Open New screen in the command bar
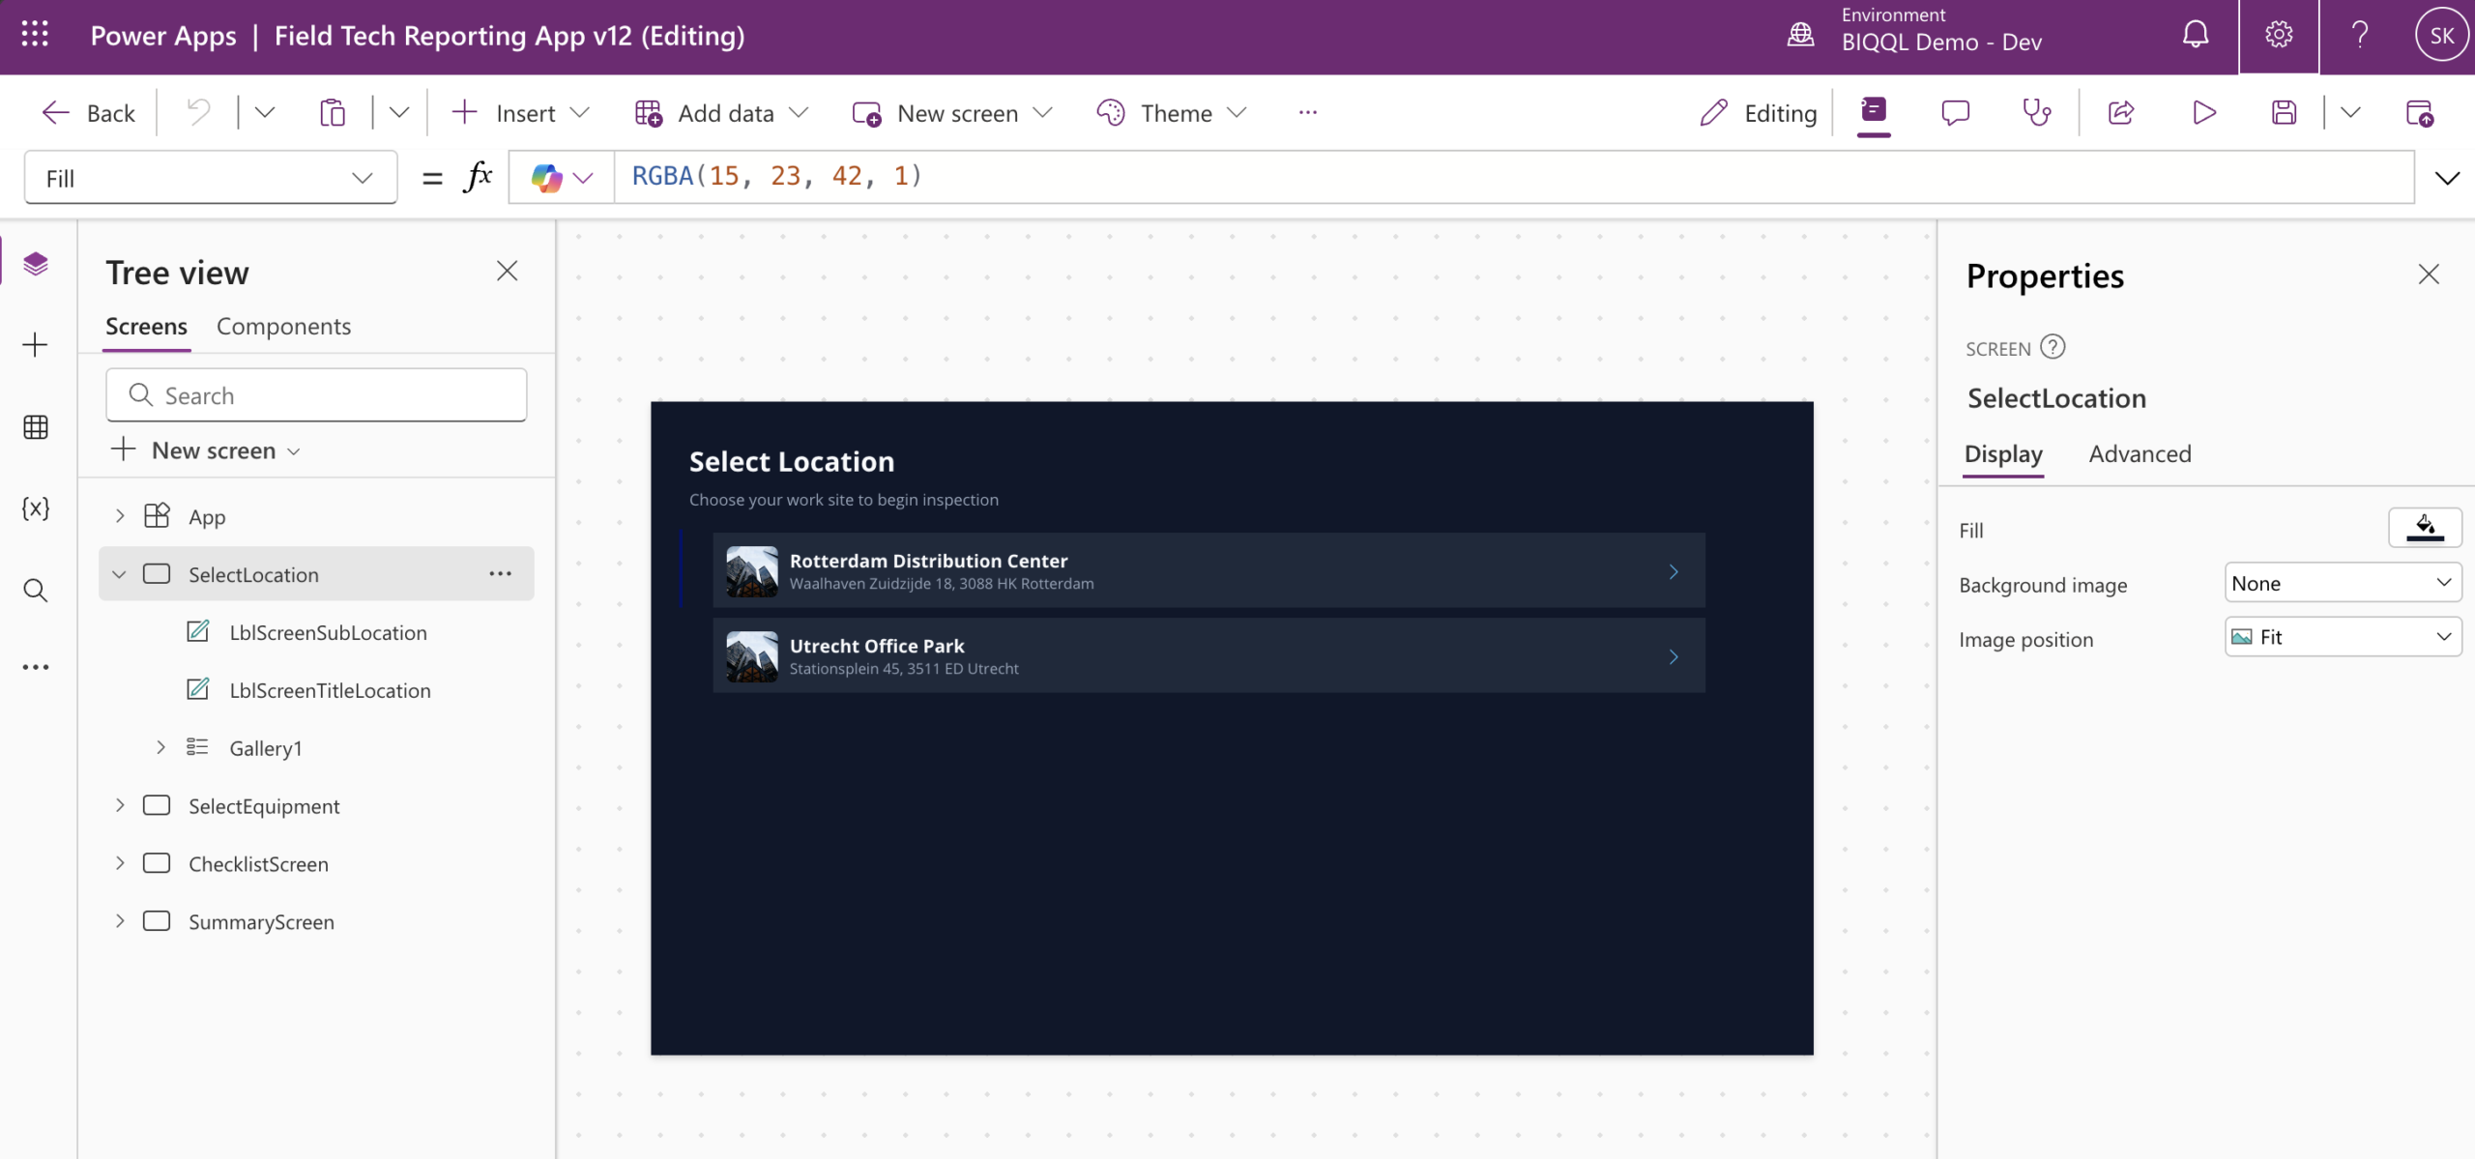The width and height of the screenshot is (2475, 1159). click(x=952, y=113)
